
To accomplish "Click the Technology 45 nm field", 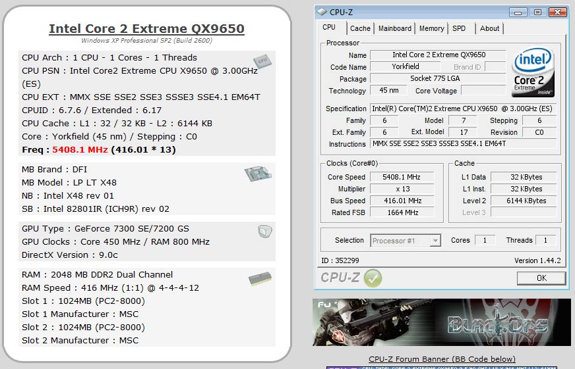I will [388, 90].
